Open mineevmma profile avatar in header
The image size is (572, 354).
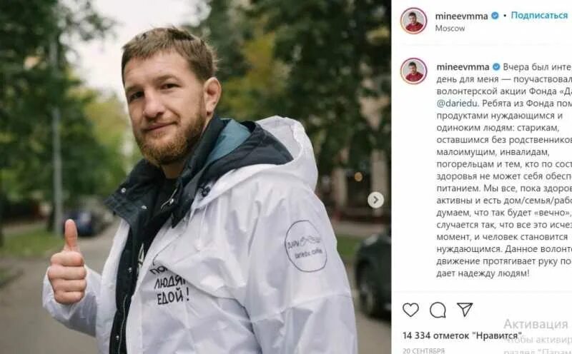(413, 21)
